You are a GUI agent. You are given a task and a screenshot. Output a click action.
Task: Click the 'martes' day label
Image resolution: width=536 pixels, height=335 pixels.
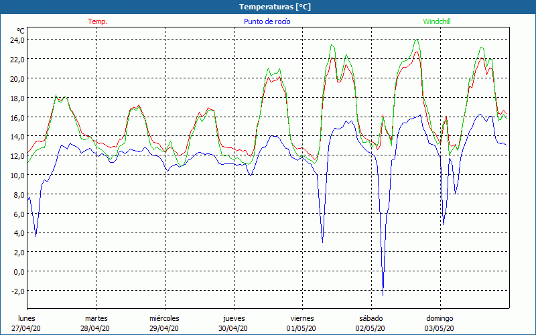coord(96,318)
